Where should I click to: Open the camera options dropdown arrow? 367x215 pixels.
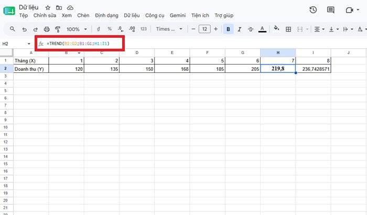point(358,10)
